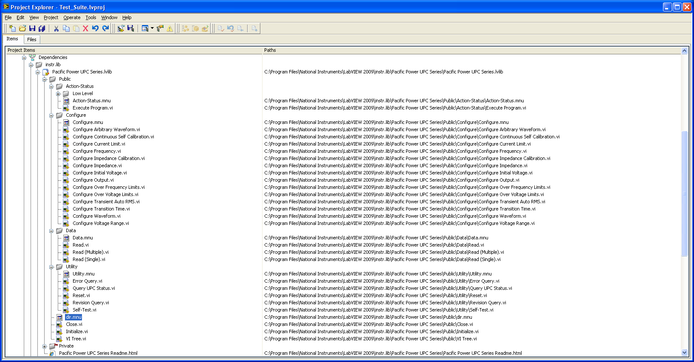Open the Tools menu
The image size is (694, 362).
click(x=90, y=17)
